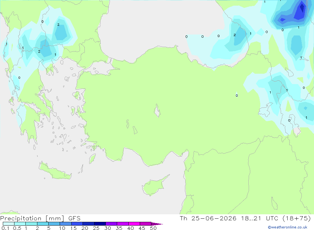The height and width of the screenshot is (230, 314).
Task: Select the 40–45 mm magenta legend swatch
Action: point(134,224)
